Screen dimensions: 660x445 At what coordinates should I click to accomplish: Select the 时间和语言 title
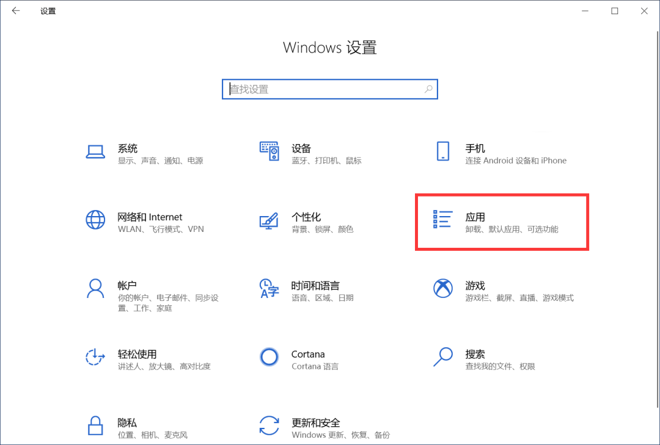tap(316, 286)
